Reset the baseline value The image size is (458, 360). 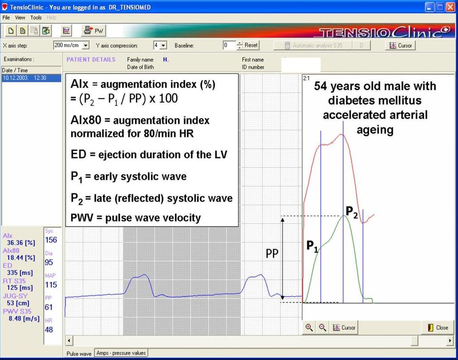click(251, 45)
